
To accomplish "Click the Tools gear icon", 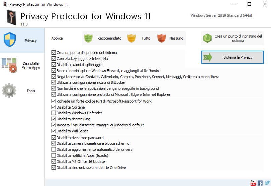I will pyautogui.click(x=9, y=90).
